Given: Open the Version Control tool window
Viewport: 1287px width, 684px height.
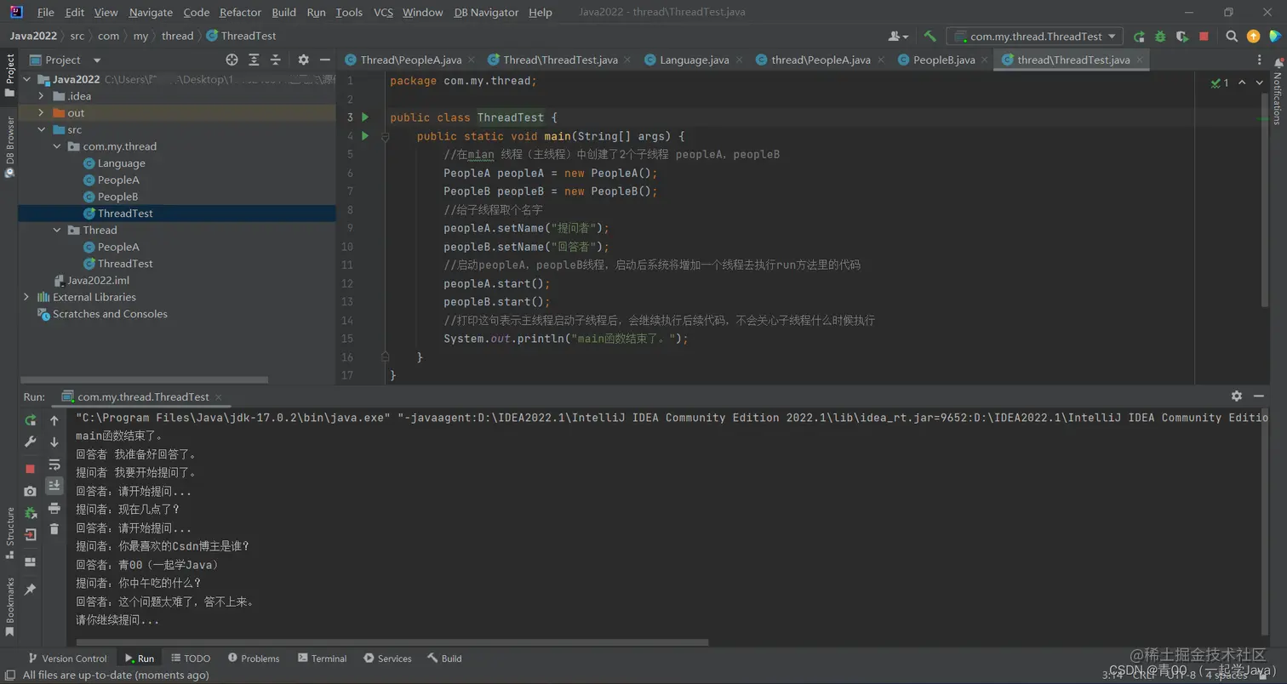Looking at the screenshot, I should [x=67, y=658].
